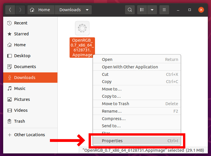Open Properties from the context menu

pos(137,141)
